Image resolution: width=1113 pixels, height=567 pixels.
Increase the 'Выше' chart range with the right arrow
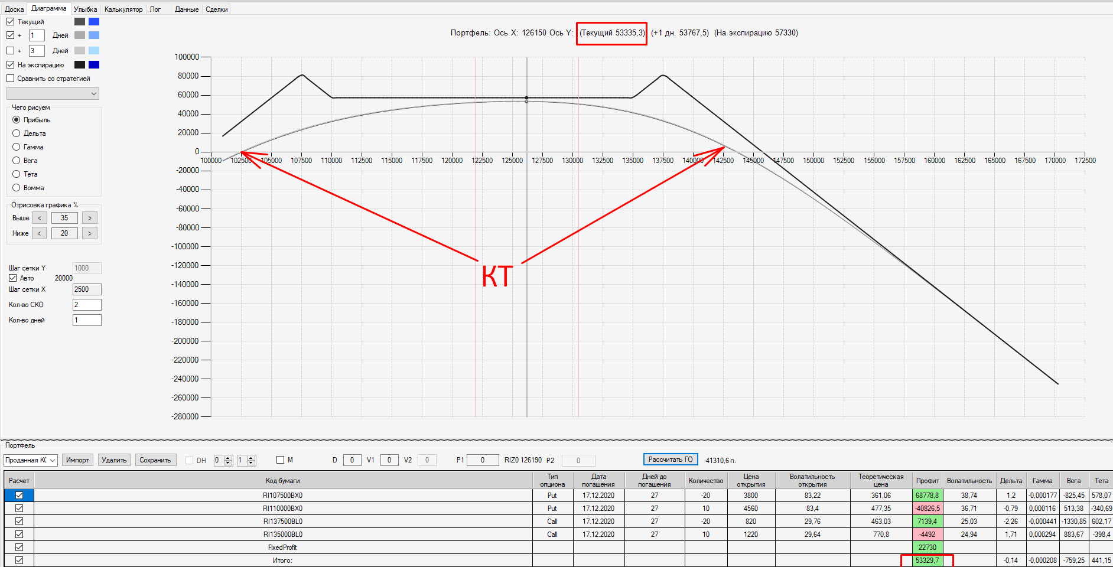click(x=89, y=218)
